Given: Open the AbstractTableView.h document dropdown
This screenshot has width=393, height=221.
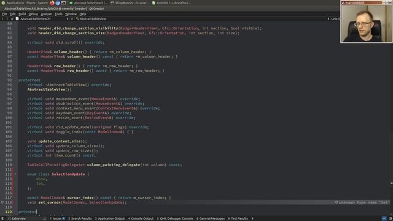Looking at the screenshot, I should 68,19.
